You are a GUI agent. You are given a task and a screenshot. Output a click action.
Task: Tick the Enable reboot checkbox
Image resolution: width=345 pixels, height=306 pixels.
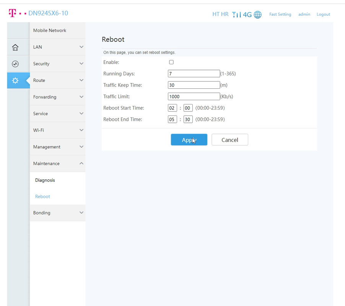[171, 62]
